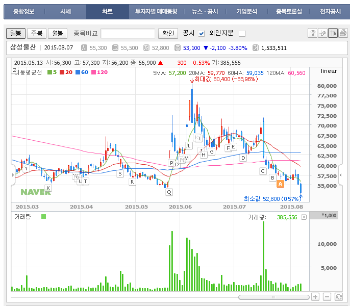Image resolution: width=350 pixels, height=306 pixels.
Task: Uncheck the 공시 checkbox
Action: pos(202,34)
